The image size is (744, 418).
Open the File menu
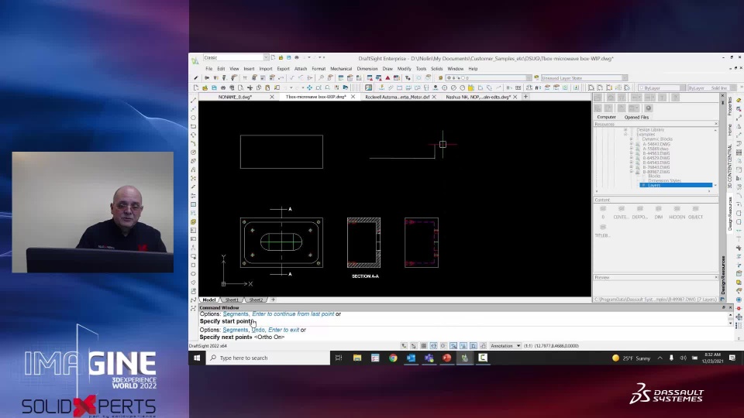pyautogui.click(x=208, y=69)
